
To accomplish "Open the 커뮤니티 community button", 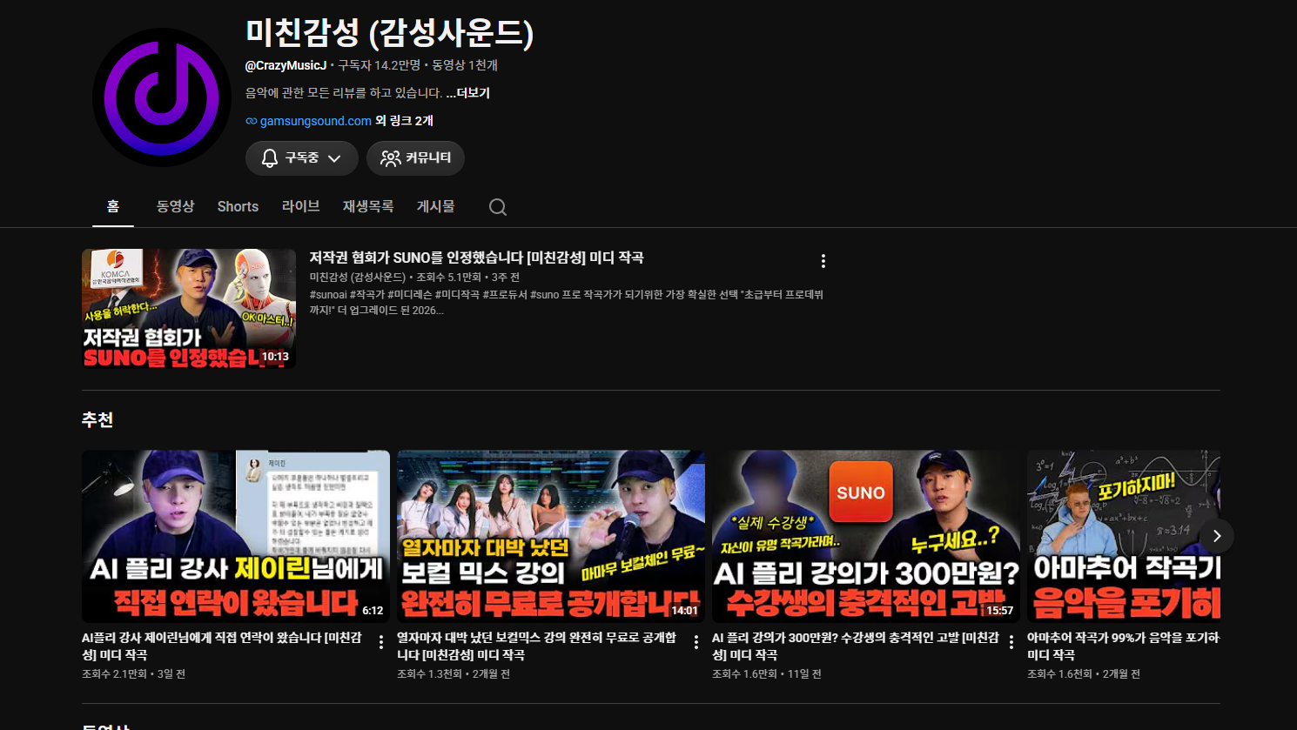I will pyautogui.click(x=415, y=158).
